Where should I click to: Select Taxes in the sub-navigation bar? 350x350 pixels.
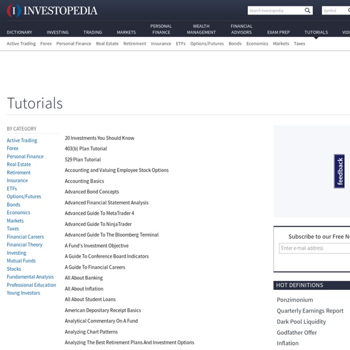(299, 44)
